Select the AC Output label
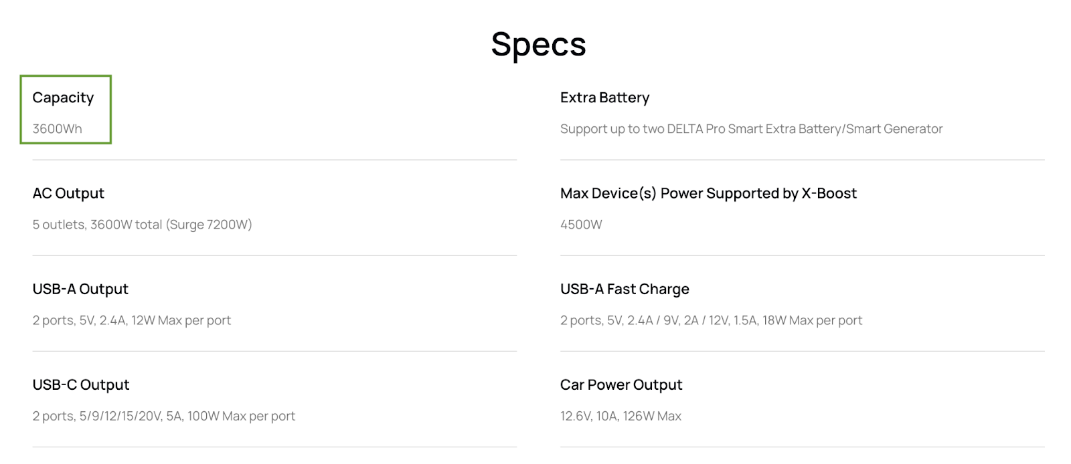The width and height of the screenshot is (1071, 464). point(68,193)
